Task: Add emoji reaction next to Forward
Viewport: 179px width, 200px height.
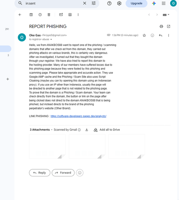Action: click(x=80, y=173)
